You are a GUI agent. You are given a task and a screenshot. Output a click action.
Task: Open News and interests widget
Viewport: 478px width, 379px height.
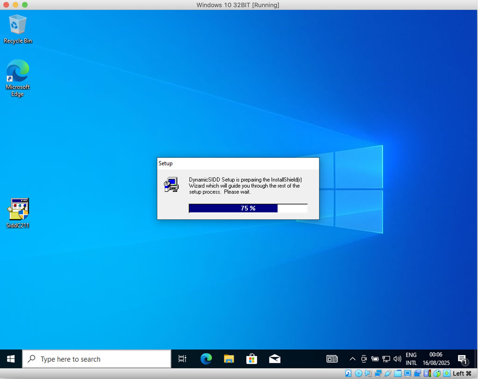(x=332, y=359)
